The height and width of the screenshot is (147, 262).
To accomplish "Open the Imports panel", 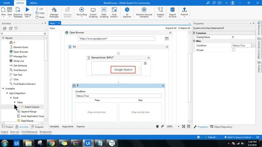I will 81,127.
